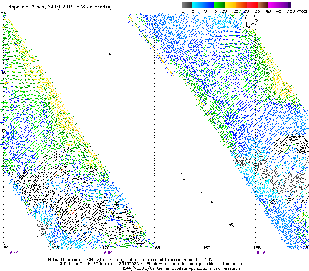The image size is (309, 271).
Task: Click the longitude label '-155'
Action: [x=256, y=248]
